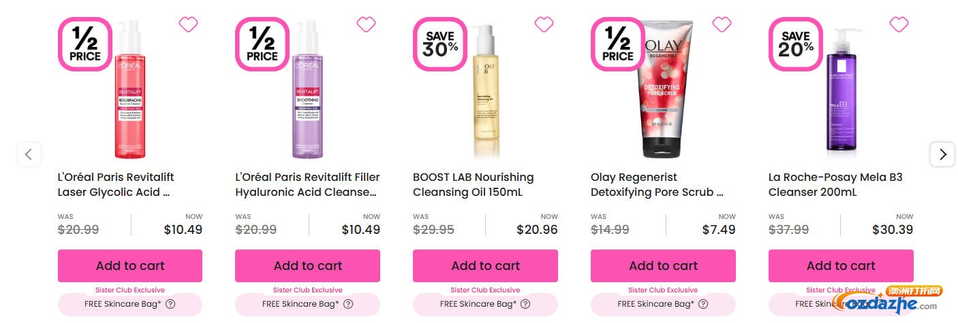This screenshot has height=323, width=958.
Task: Add Olay Detoxifying Pore Scrub to cart
Action: point(663,266)
